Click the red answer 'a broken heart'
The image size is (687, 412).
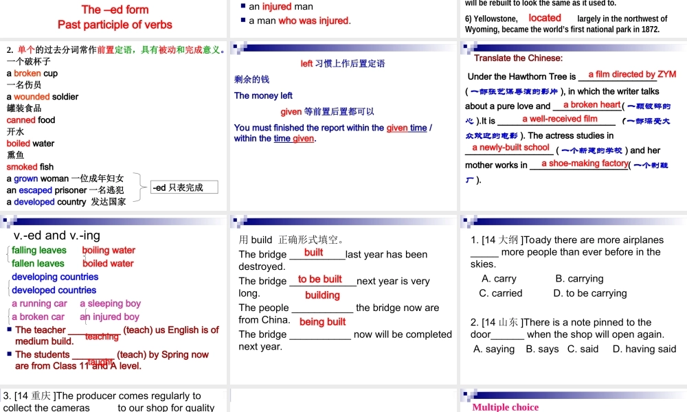point(592,104)
